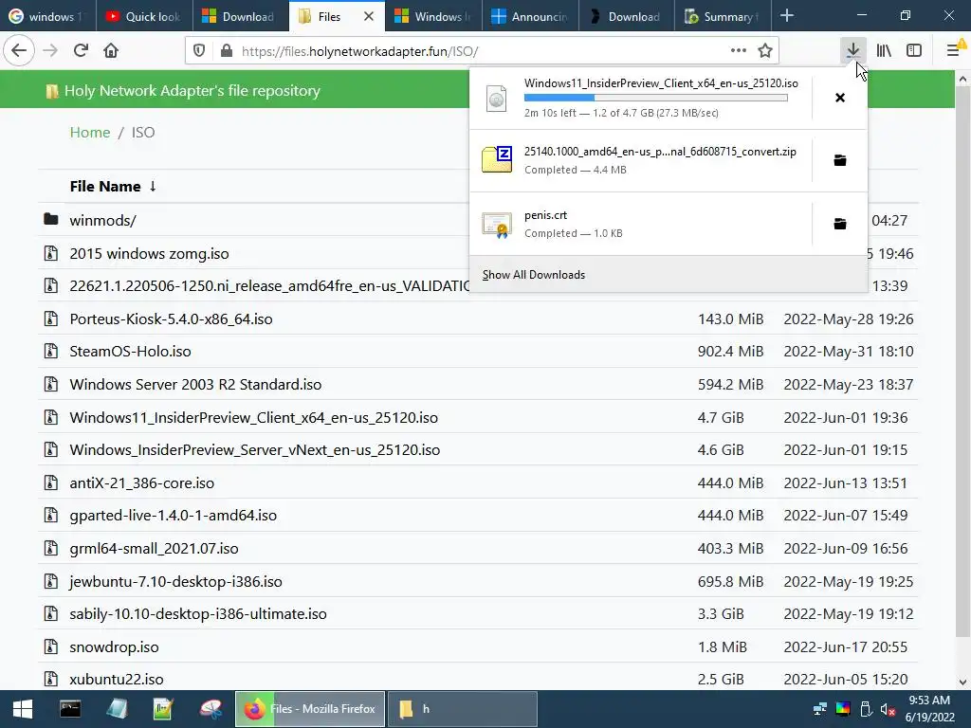Bookmark this page with the star

(x=765, y=51)
